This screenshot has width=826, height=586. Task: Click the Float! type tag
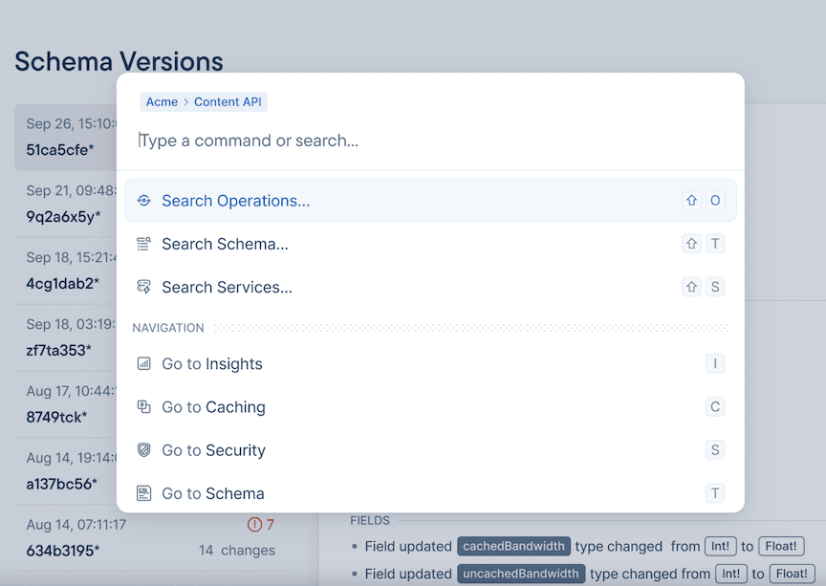click(780, 546)
